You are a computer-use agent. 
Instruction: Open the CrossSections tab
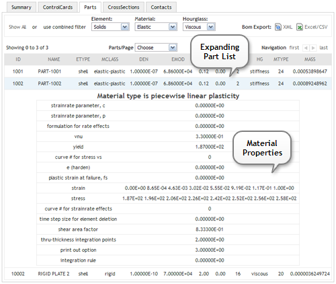click(124, 7)
